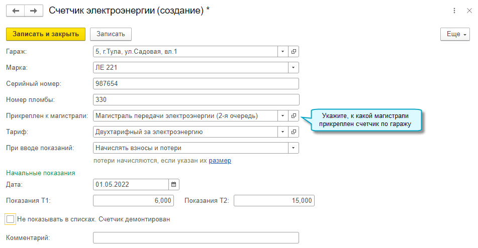This screenshot has height=248, width=478.
Task: Click the back navigation arrow
Action: tap(15, 11)
